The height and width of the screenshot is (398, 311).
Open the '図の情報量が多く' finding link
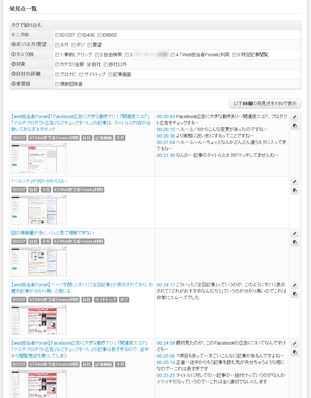52,233
